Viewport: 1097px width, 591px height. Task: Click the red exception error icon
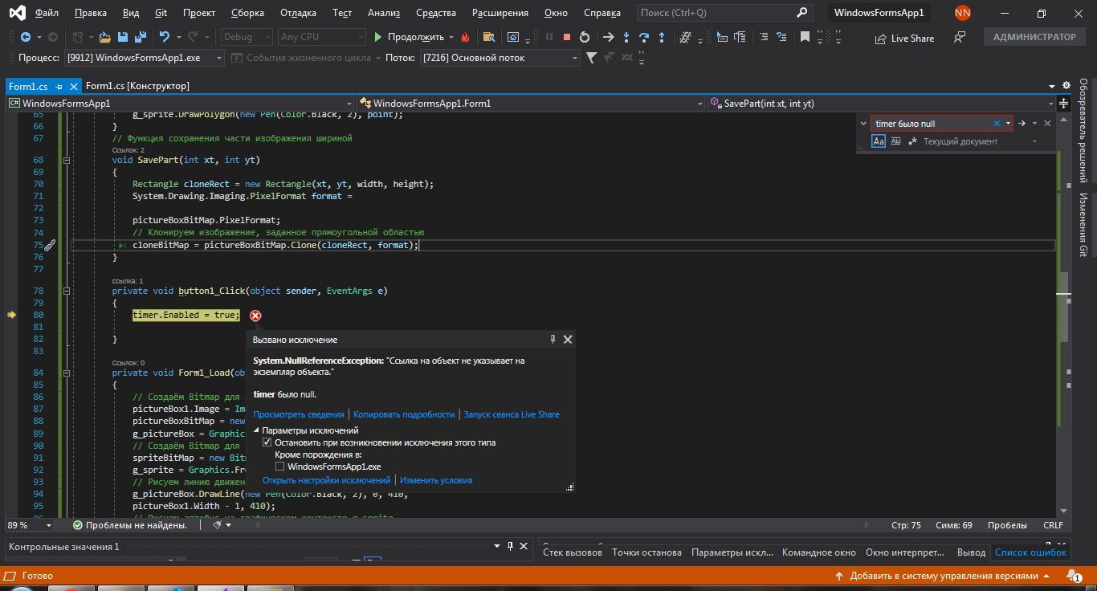point(255,316)
